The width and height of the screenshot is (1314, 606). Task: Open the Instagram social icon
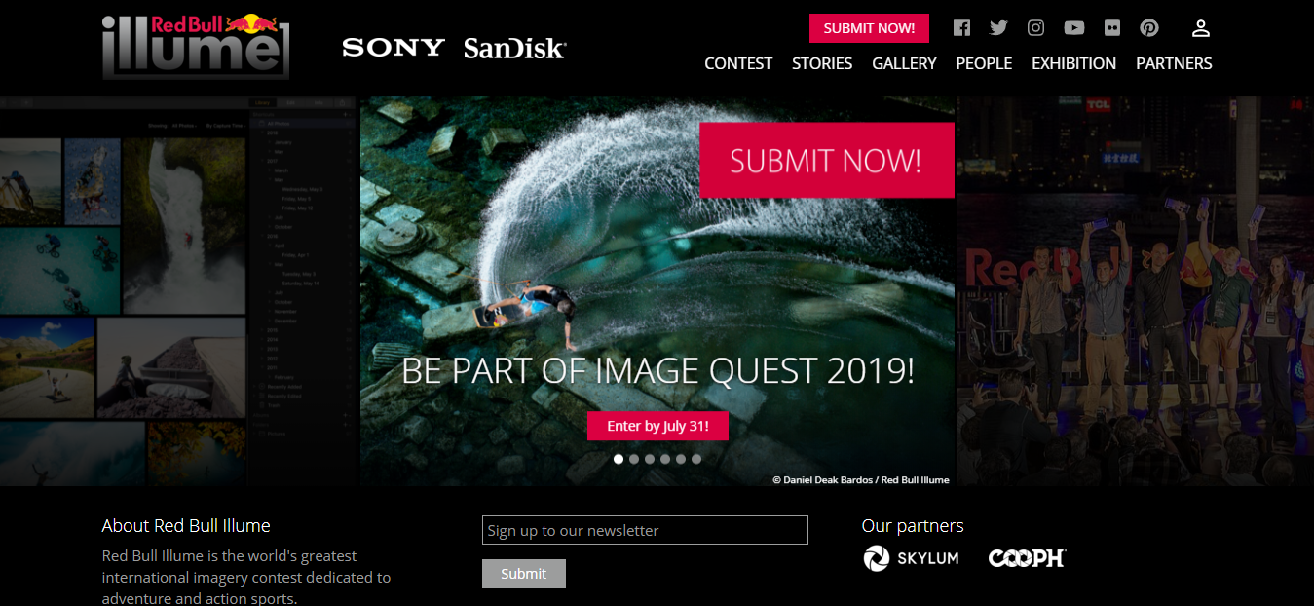point(1036,28)
